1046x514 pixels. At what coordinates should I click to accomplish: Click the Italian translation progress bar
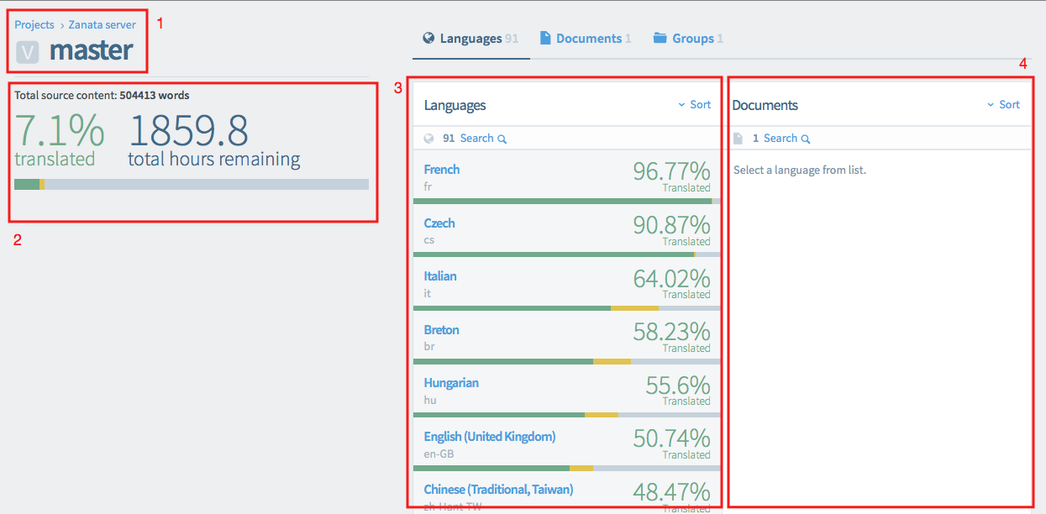(x=567, y=308)
